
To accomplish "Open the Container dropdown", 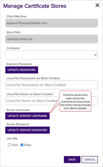I will click(52, 55).
